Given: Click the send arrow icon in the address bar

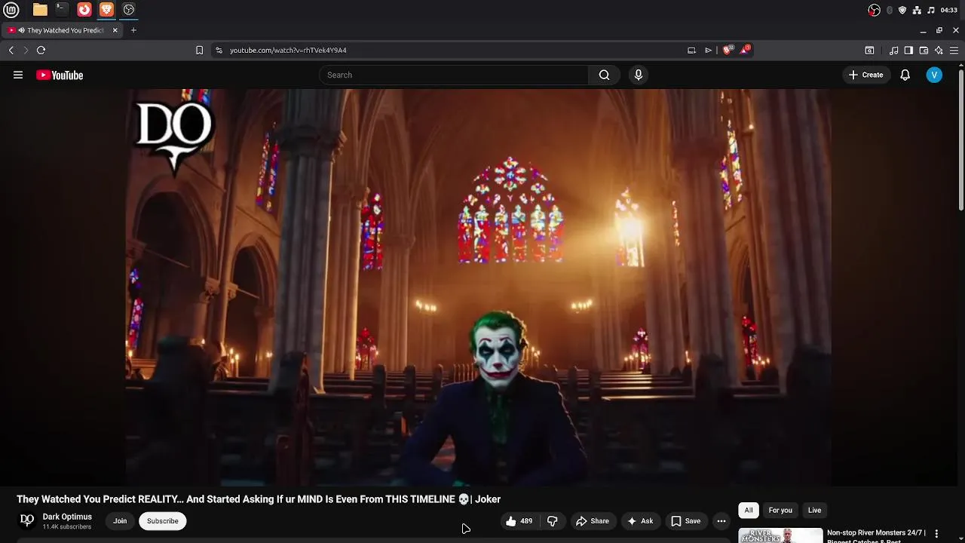Looking at the screenshot, I should [709, 51].
